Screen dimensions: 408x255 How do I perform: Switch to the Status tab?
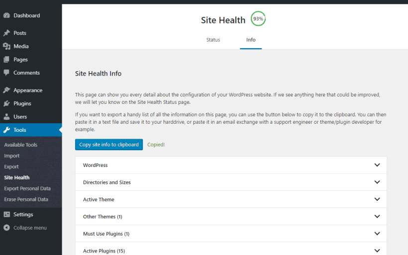pos(213,40)
